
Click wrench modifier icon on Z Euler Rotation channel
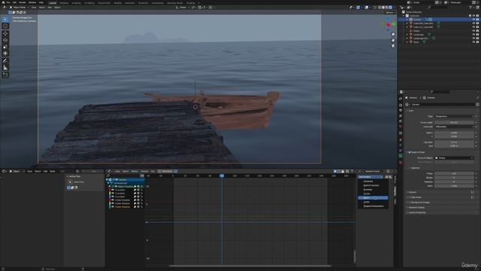click(x=135, y=207)
